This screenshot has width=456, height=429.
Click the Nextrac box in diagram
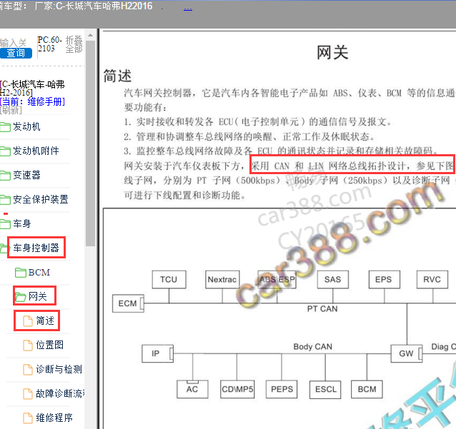pos(222,279)
